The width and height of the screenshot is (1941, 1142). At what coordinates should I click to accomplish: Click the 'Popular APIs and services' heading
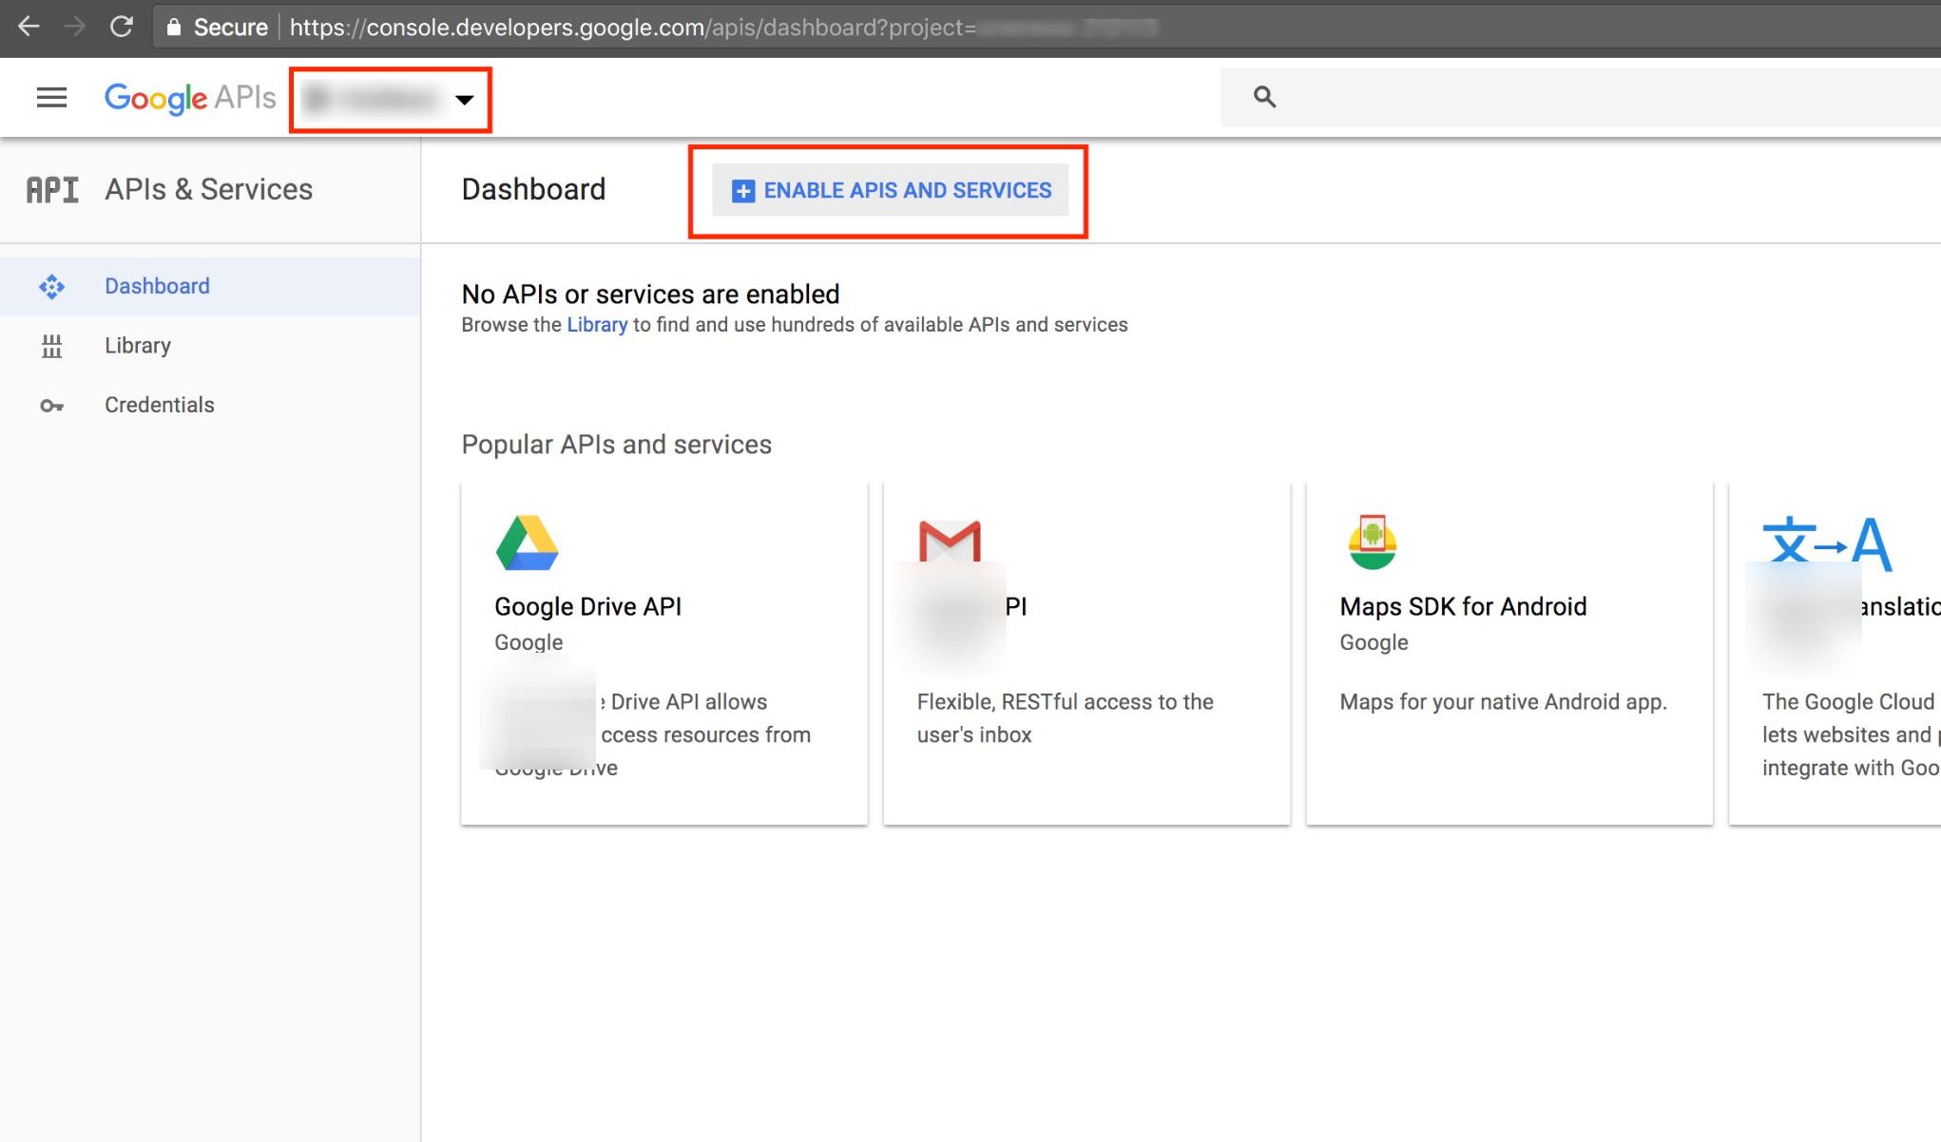(616, 445)
